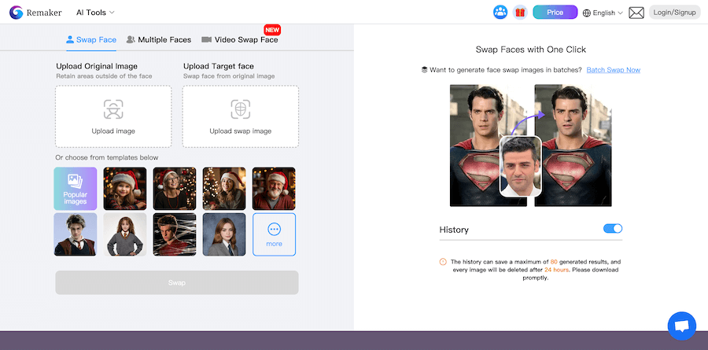Image resolution: width=708 pixels, height=350 pixels.
Task: Click the 'Upload Target face' label
Action: [219, 66]
